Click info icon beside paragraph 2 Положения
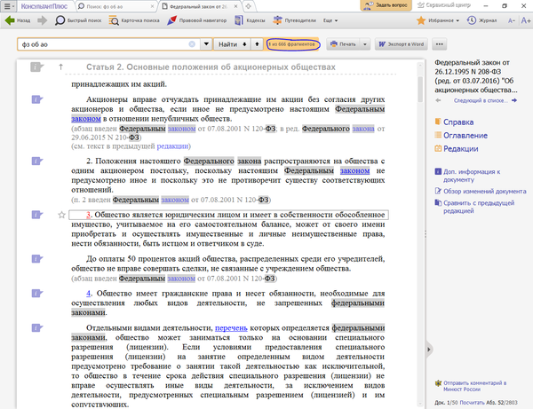 [37, 161]
